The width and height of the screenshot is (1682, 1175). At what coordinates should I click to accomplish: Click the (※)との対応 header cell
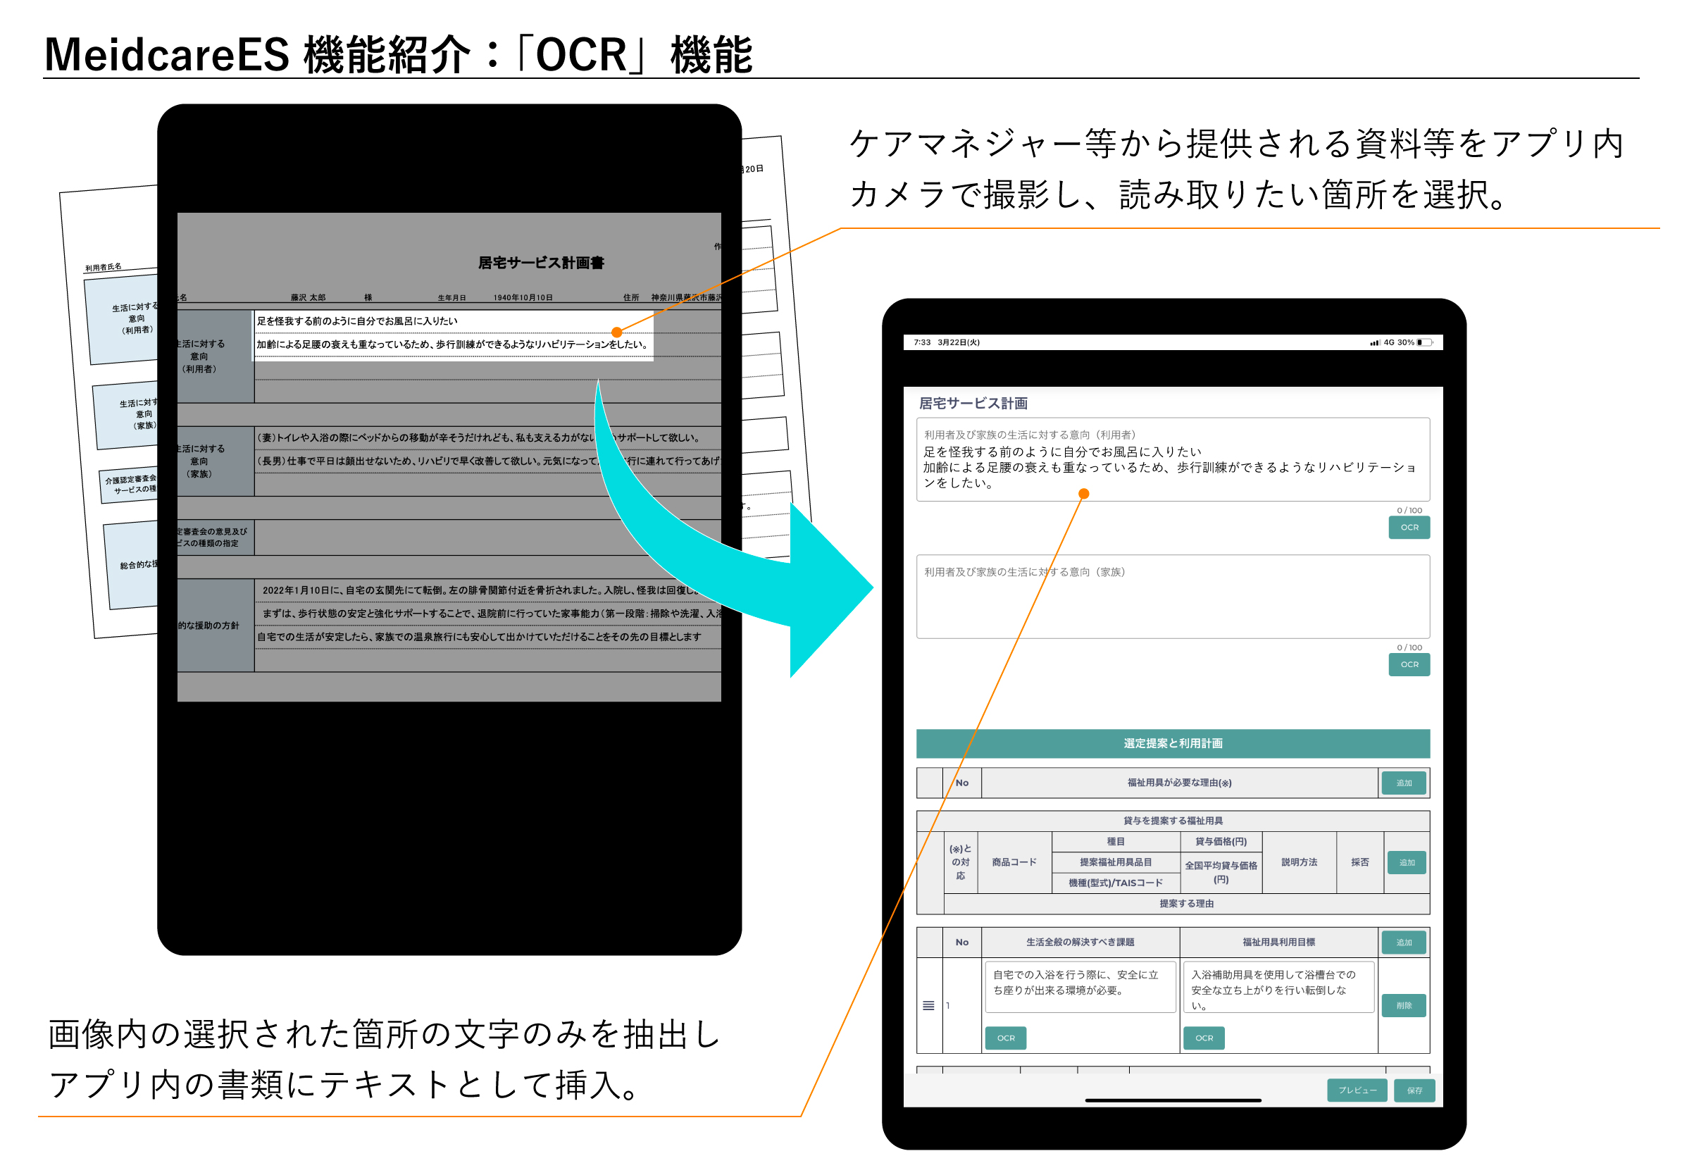coord(961,862)
